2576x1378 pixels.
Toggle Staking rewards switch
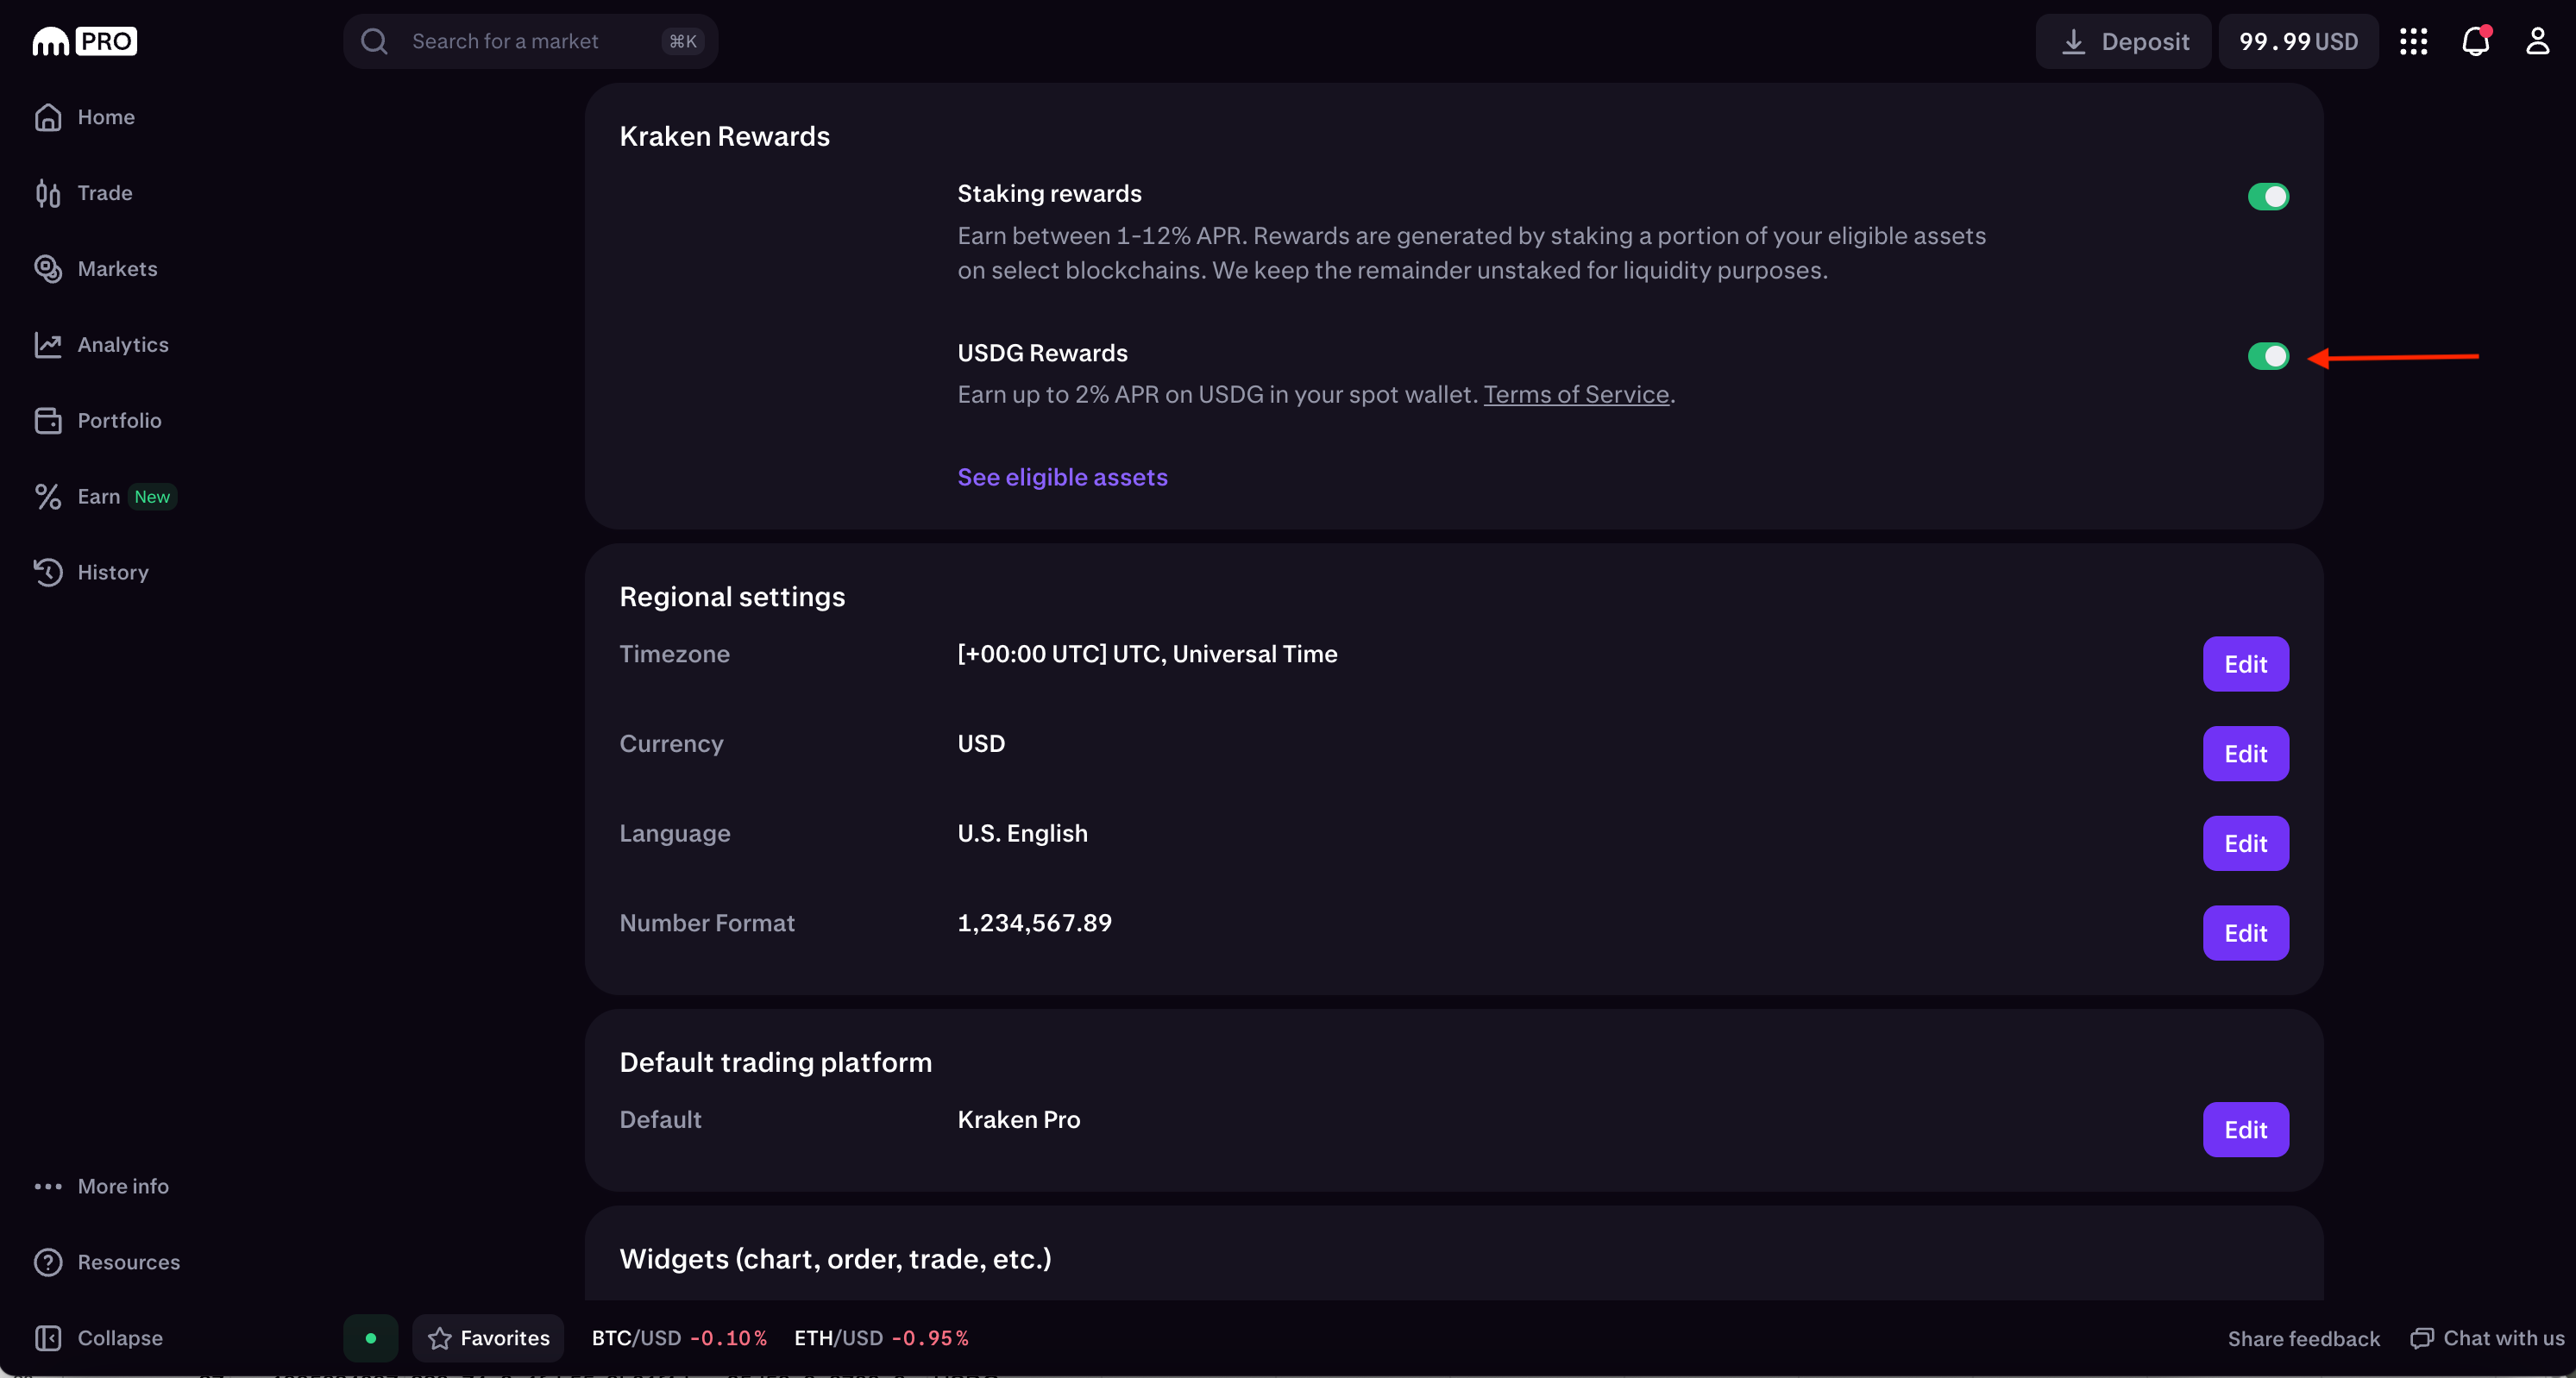point(2268,197)
